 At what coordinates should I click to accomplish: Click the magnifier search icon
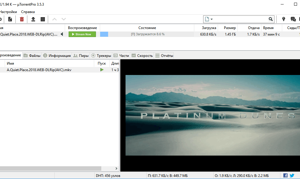[x=271, y=19]
